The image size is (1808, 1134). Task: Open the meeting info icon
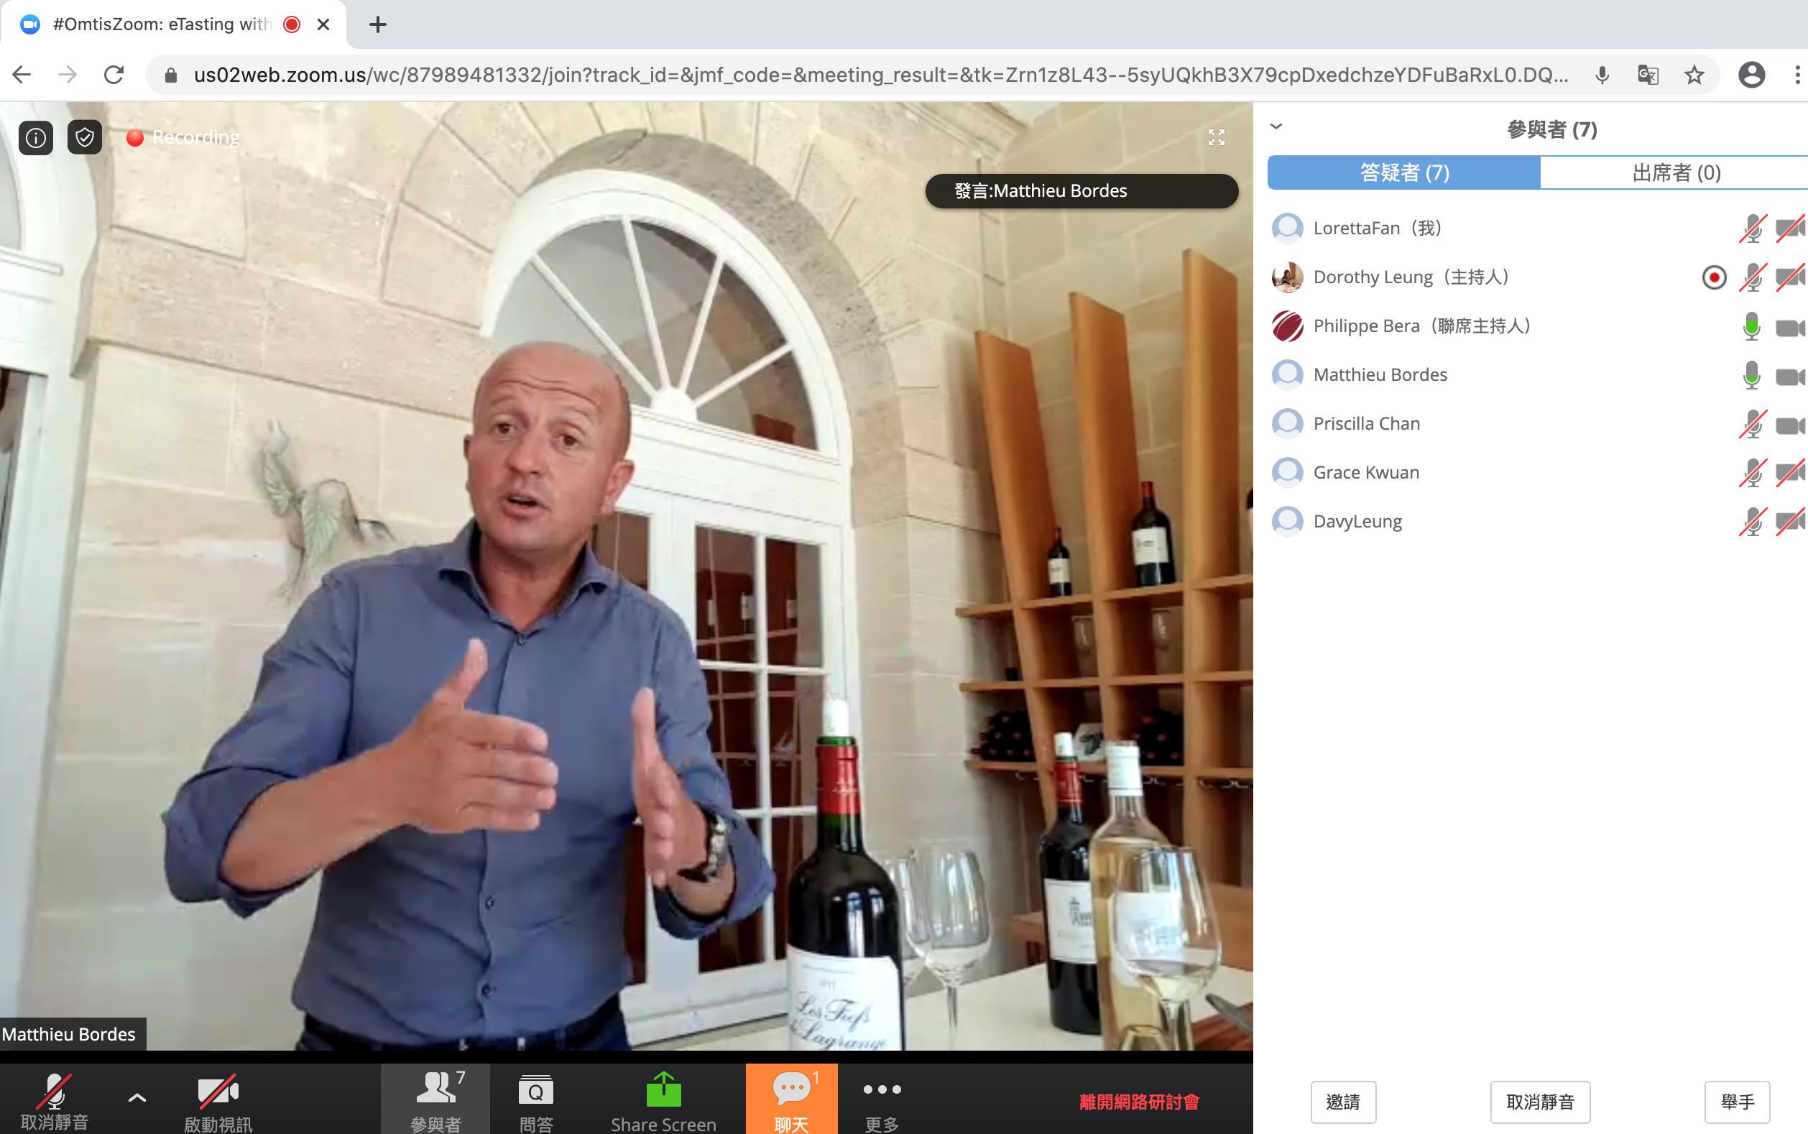point(35,138)
